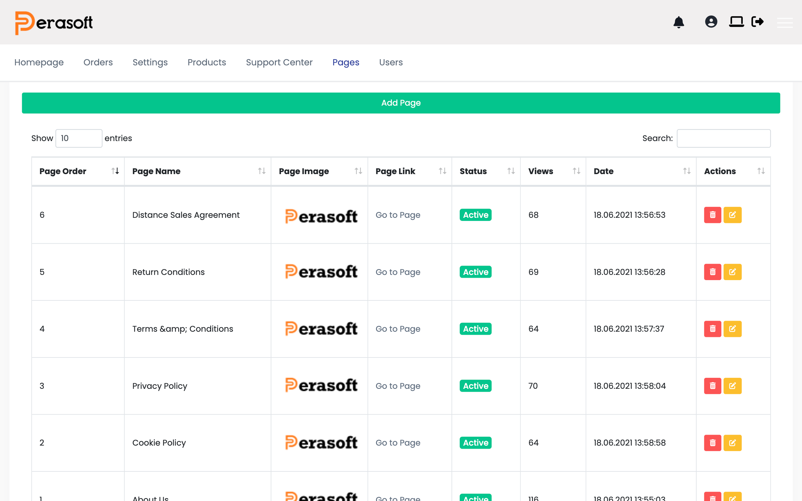Click the laptop view-site icon
Viewport: 802px width, 501px height.
coord(737,22)
